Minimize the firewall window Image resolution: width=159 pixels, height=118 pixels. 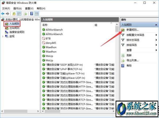(135, 3)
